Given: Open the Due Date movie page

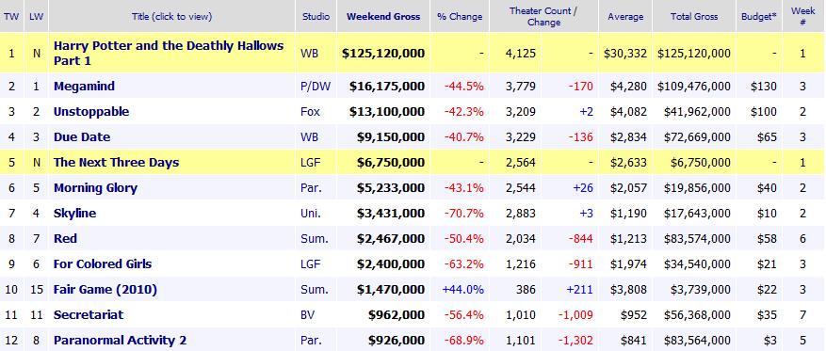Looking at the screenshot, I should click(82, 137).
